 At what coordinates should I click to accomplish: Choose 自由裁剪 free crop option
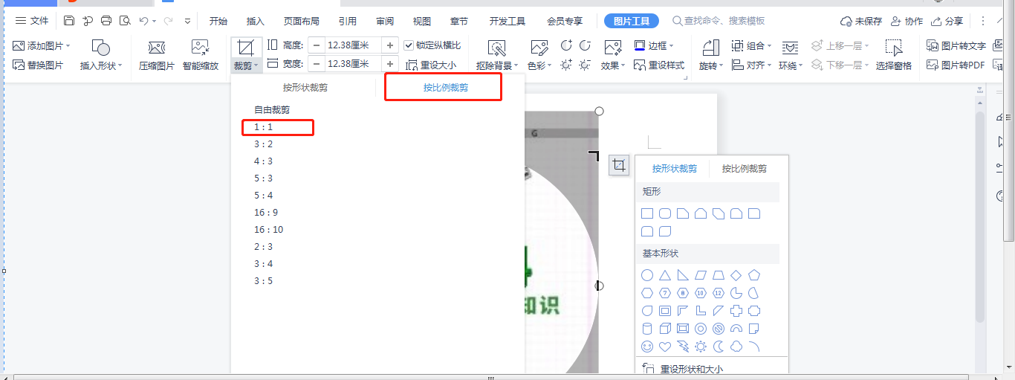[x=272, y=110]
